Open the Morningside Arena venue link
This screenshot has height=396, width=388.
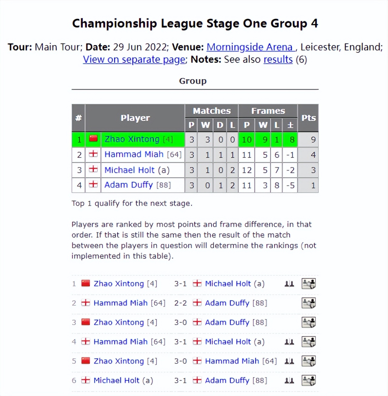tap(250, 47)
